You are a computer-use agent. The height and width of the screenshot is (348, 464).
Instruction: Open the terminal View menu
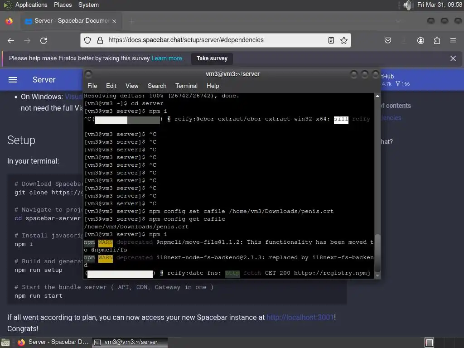(x=132, y=86)
